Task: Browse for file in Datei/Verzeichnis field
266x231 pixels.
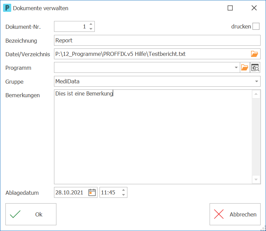Action: (x=254, y=54)
